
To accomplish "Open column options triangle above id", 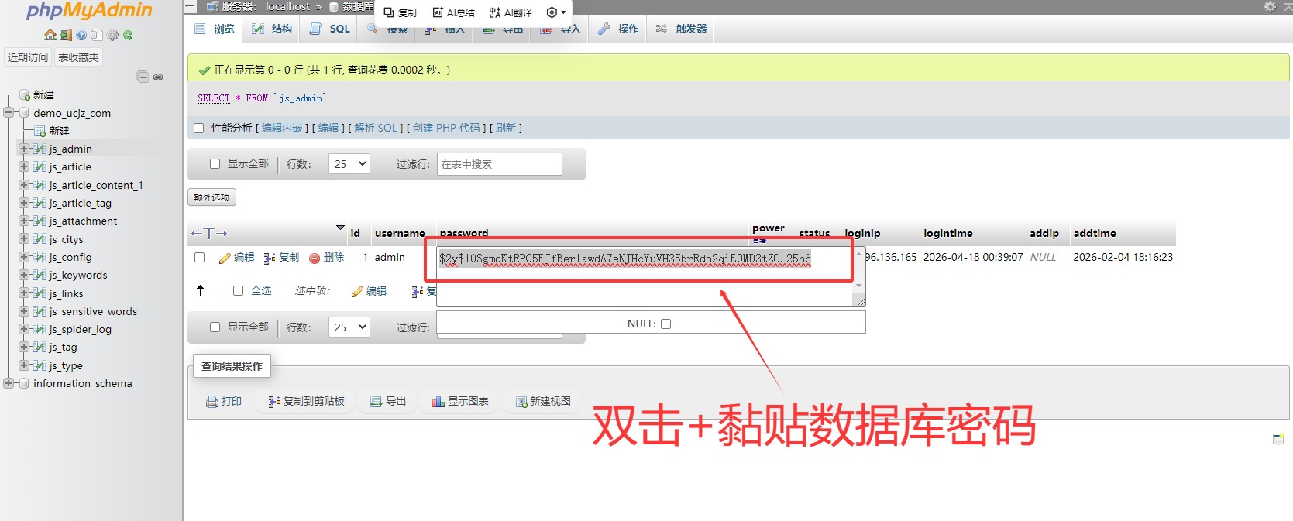I will [x=340, y=228].
